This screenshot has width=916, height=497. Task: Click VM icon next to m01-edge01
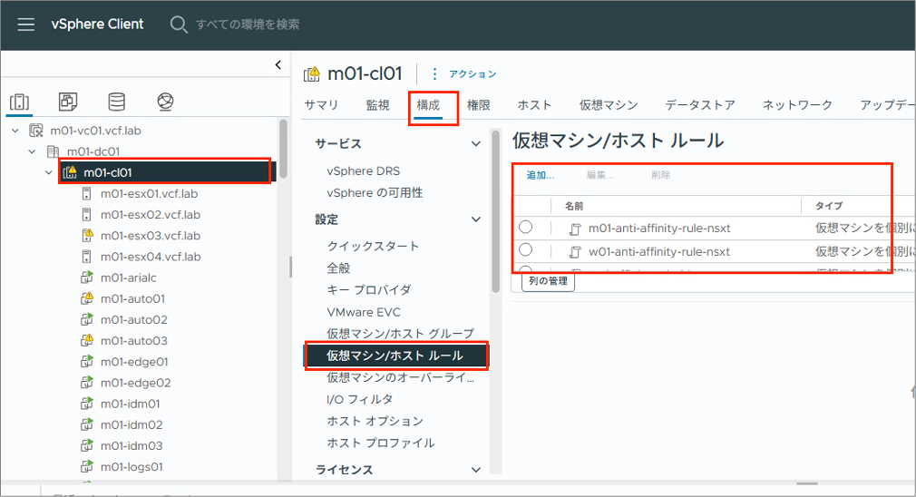pos(87,362)
